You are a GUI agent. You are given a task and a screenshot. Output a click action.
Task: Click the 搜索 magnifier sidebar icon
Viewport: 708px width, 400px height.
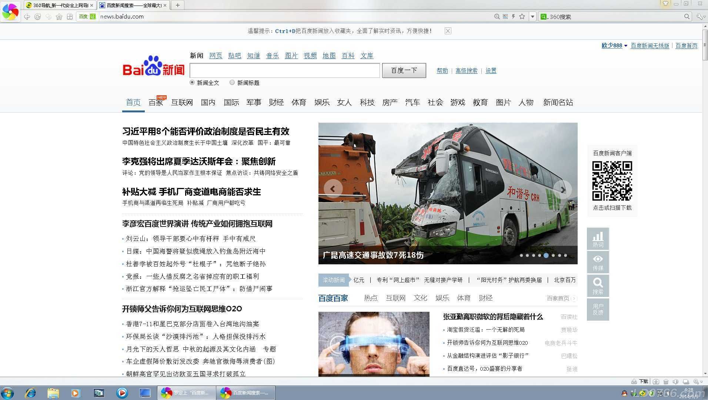[x=598, y=286]
